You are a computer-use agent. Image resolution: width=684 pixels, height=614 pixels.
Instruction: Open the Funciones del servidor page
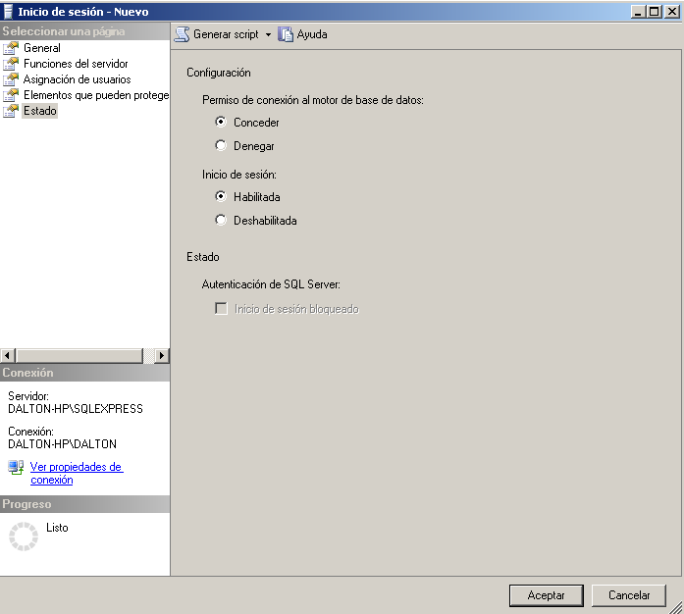point(76,64)
